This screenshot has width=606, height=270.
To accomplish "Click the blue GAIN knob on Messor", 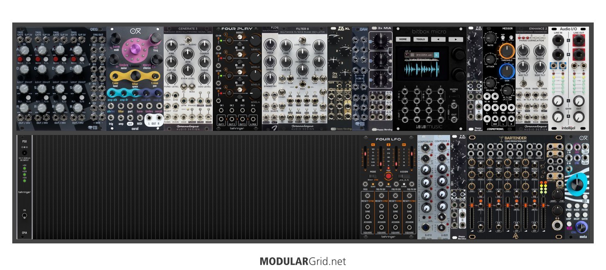I will tap(507, 72).
